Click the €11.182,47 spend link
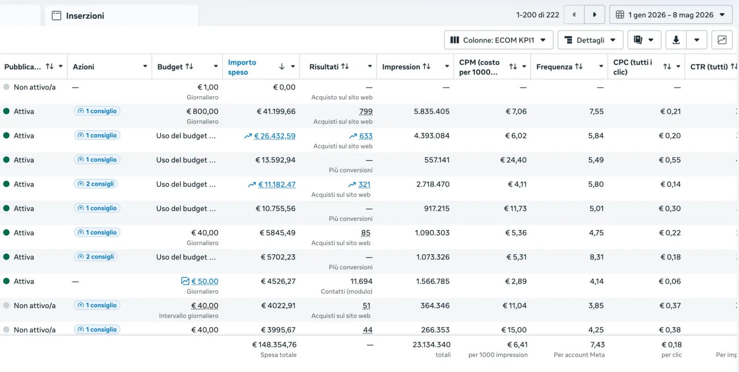Image resolution: width=739 pixels, height=372 pixels. point(277,184)
